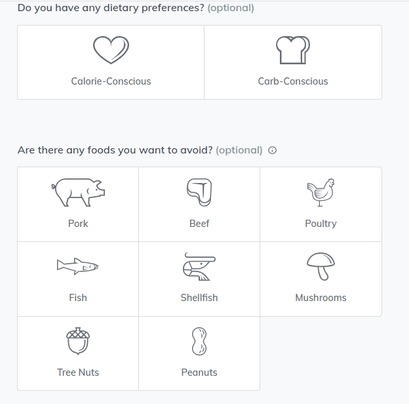
Task: Click the heart icon for Calorie-Conscious
Action: click(111, 50)
